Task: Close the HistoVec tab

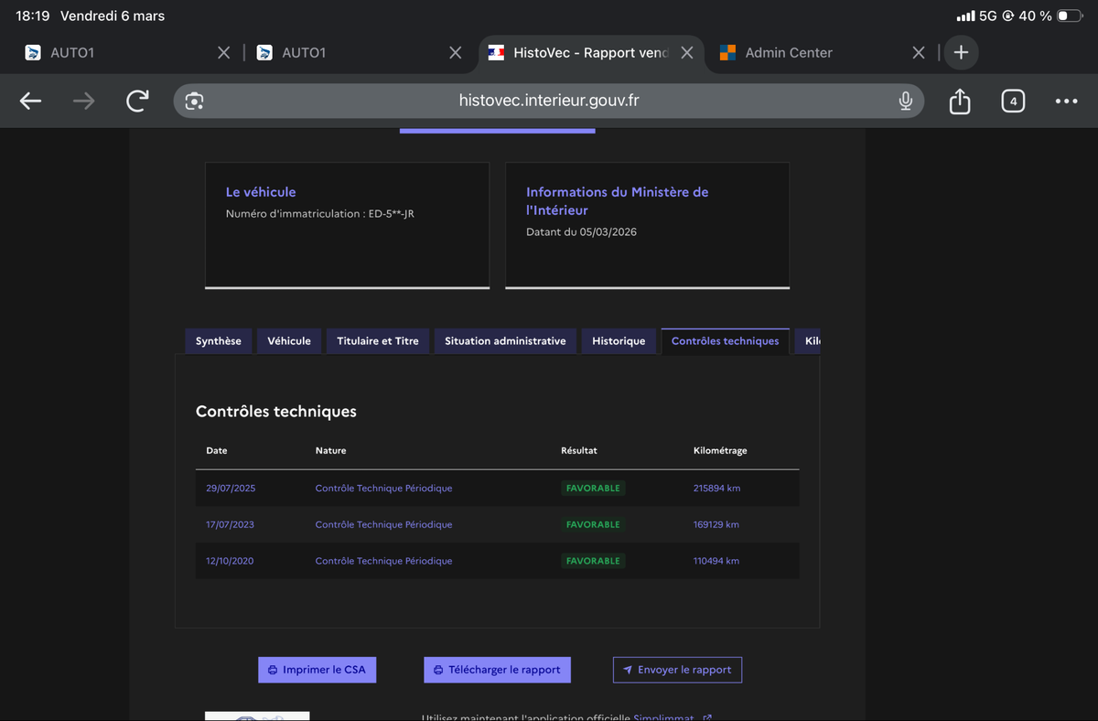Action: click(x=687, y=52)
